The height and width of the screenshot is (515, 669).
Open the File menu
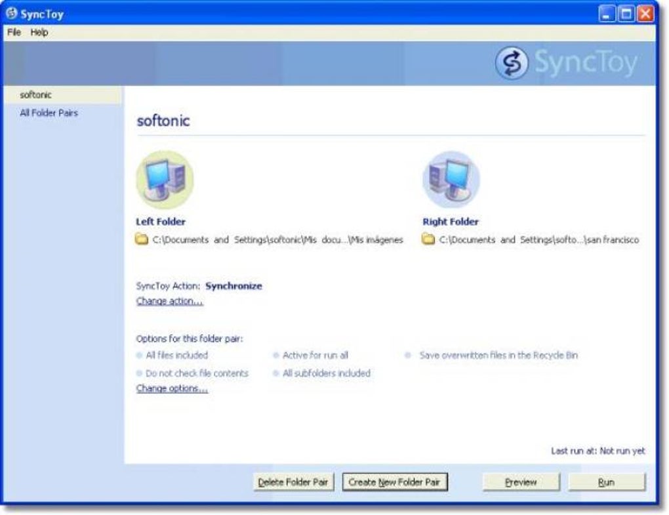click(x=14, y=32)
